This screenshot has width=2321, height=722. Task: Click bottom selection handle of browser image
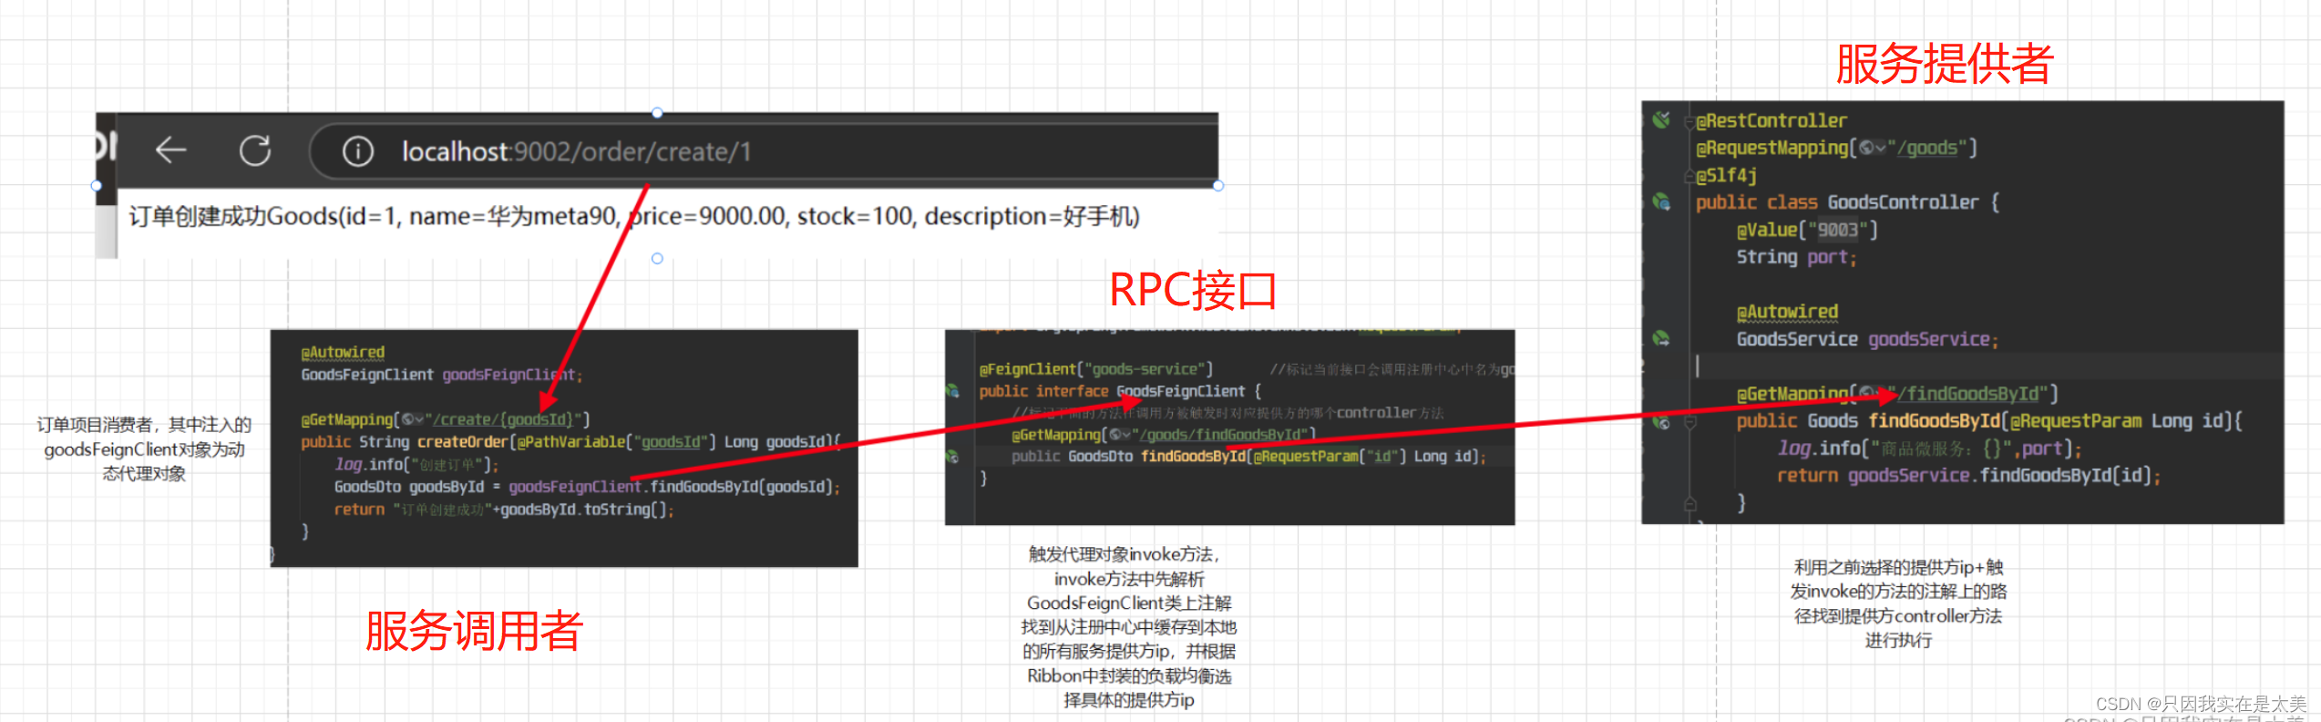coord(657,259)
